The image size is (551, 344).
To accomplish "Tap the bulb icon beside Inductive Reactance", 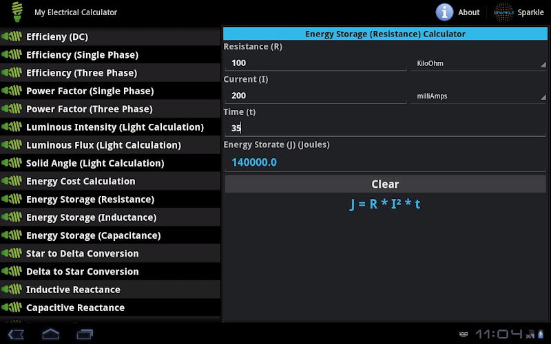I will pyautogui.click(x=12, y=289).
